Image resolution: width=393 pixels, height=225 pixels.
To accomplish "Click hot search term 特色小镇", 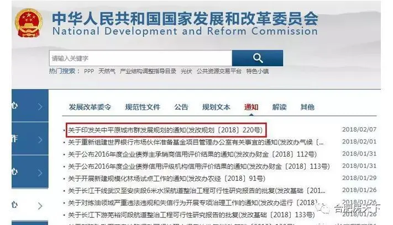I will (x=258, y=71).
